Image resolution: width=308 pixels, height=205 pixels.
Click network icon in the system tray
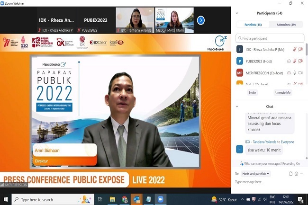pyautogui.click(x=260, y=199)
